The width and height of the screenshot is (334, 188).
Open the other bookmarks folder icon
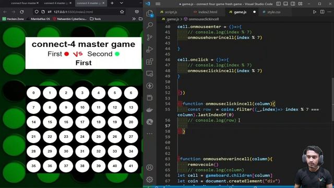click(140, 19)
